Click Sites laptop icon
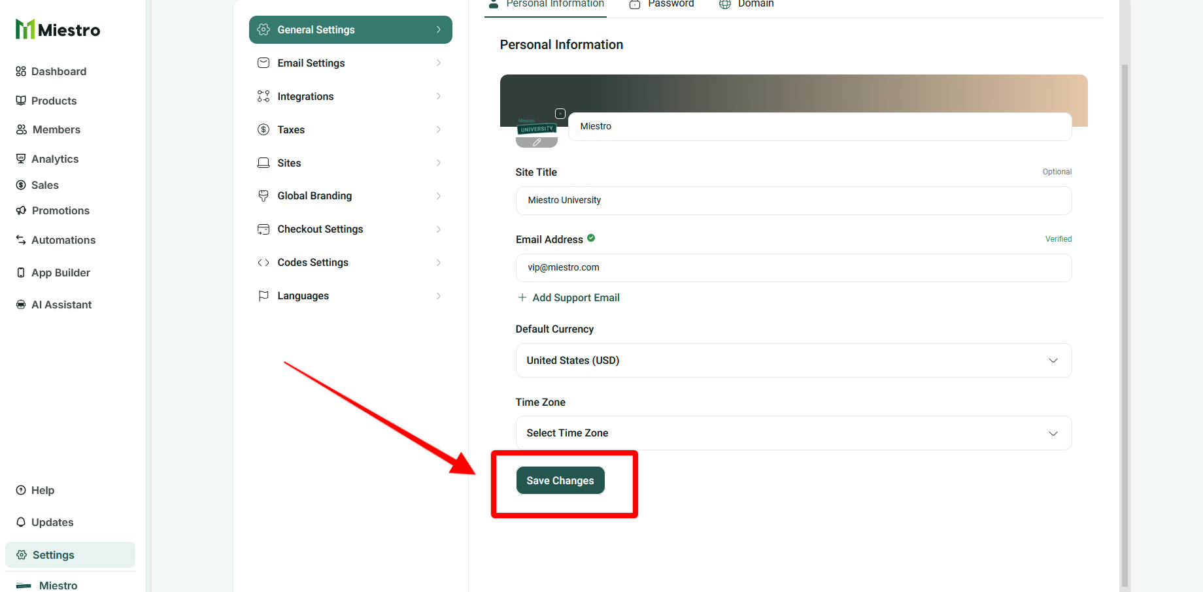Image resolution: width=1203 pixels, height=592 pixels. (263, 163)
